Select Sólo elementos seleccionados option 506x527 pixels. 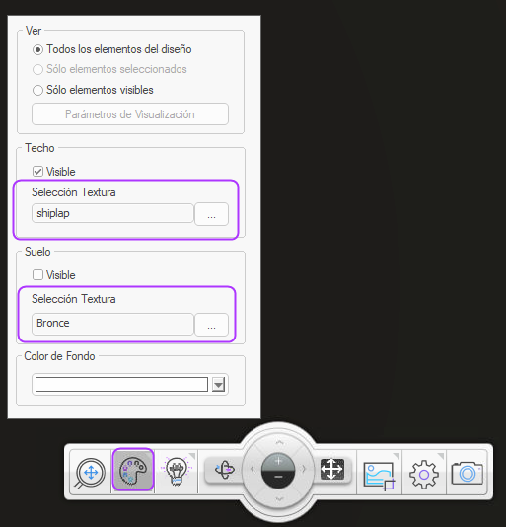tap(109, 69)
